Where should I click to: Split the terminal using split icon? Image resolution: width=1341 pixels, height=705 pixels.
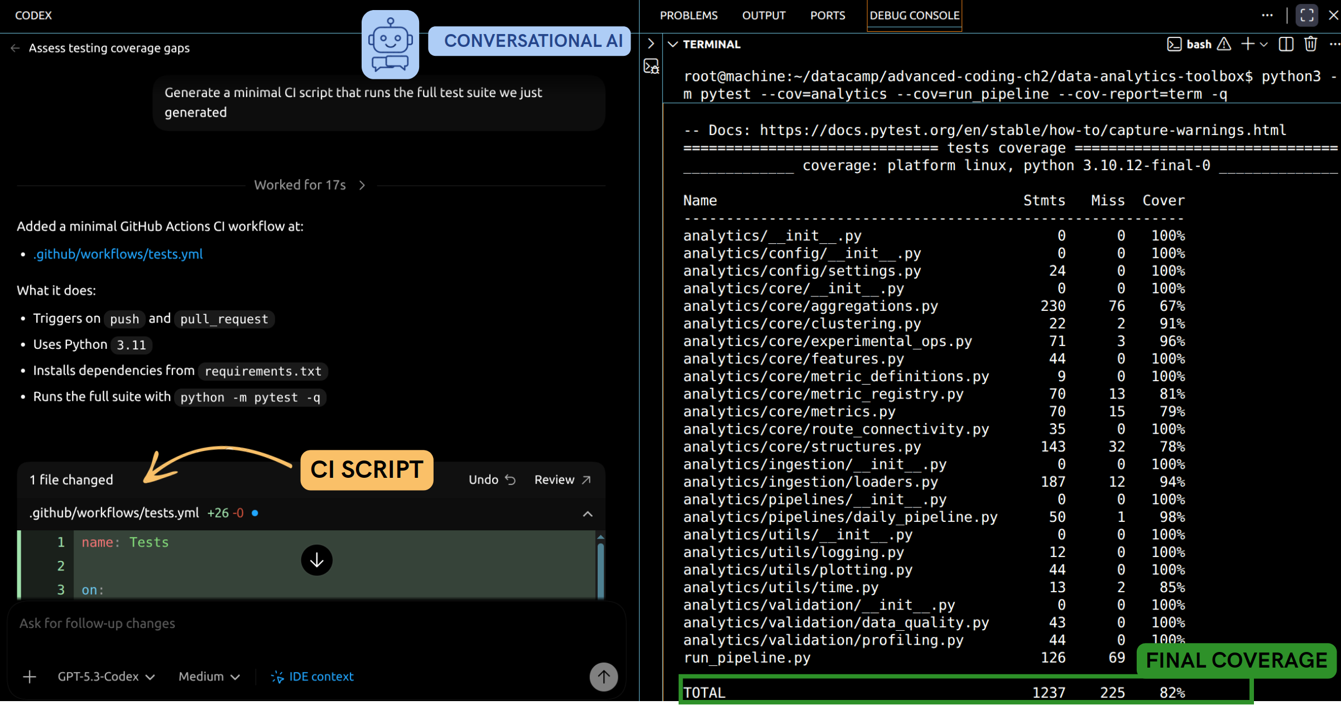(1286, 44)
